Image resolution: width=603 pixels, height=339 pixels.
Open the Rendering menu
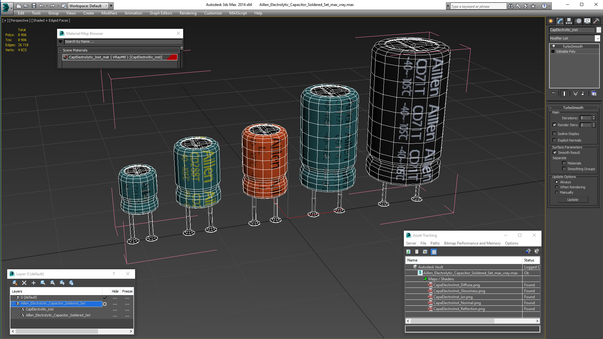(x=188, y=13)
